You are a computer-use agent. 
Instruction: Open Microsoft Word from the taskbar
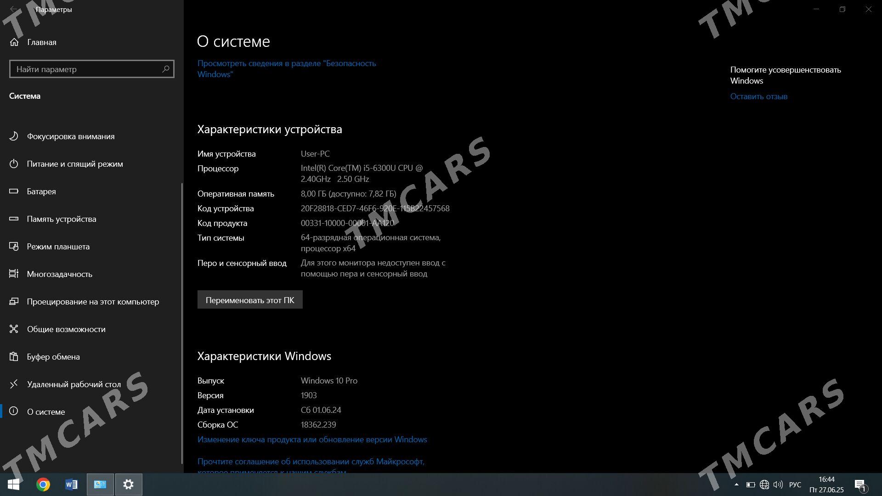(72, 485)
